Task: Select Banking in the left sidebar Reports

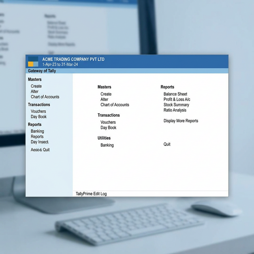Action: click(x=37, y=131)
